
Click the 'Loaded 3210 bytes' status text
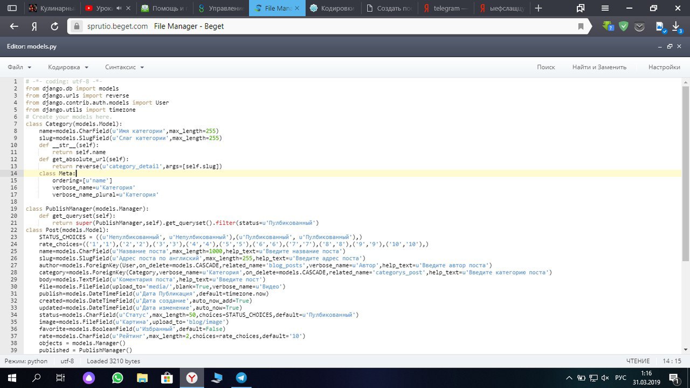(113, 361)
